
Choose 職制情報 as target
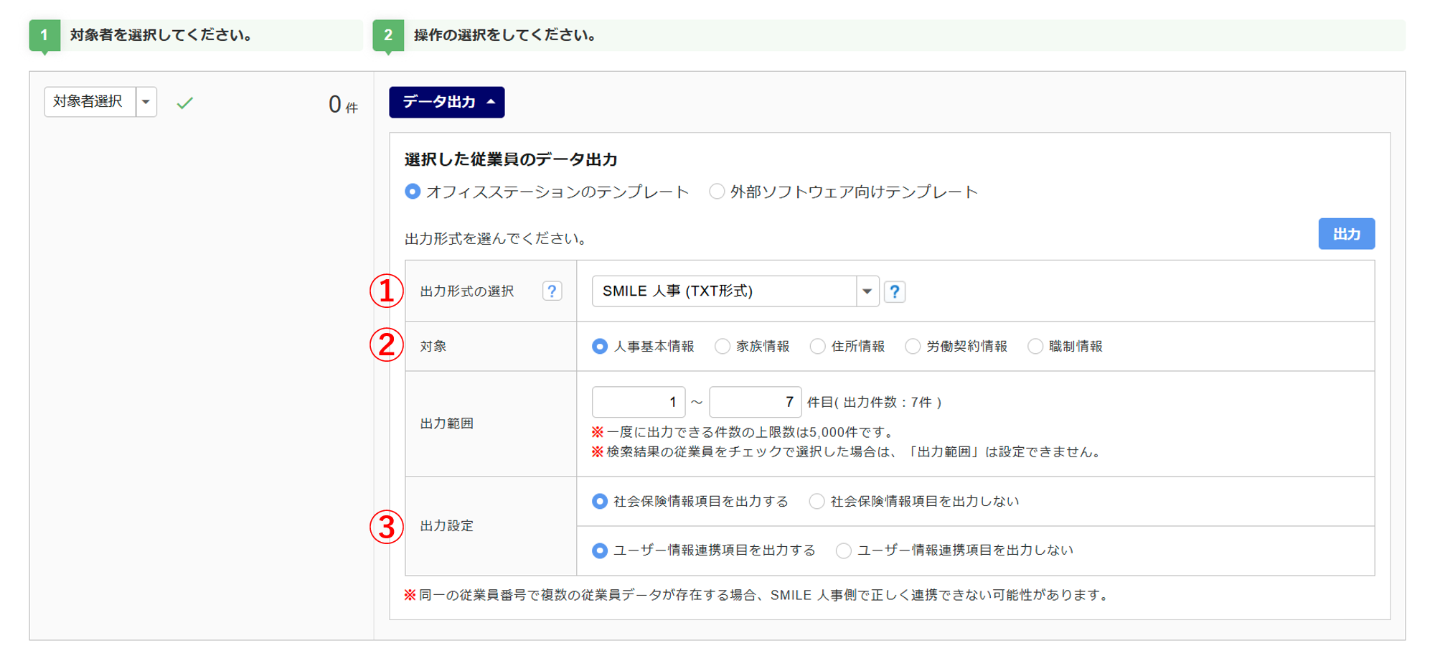pos(1035,347)
